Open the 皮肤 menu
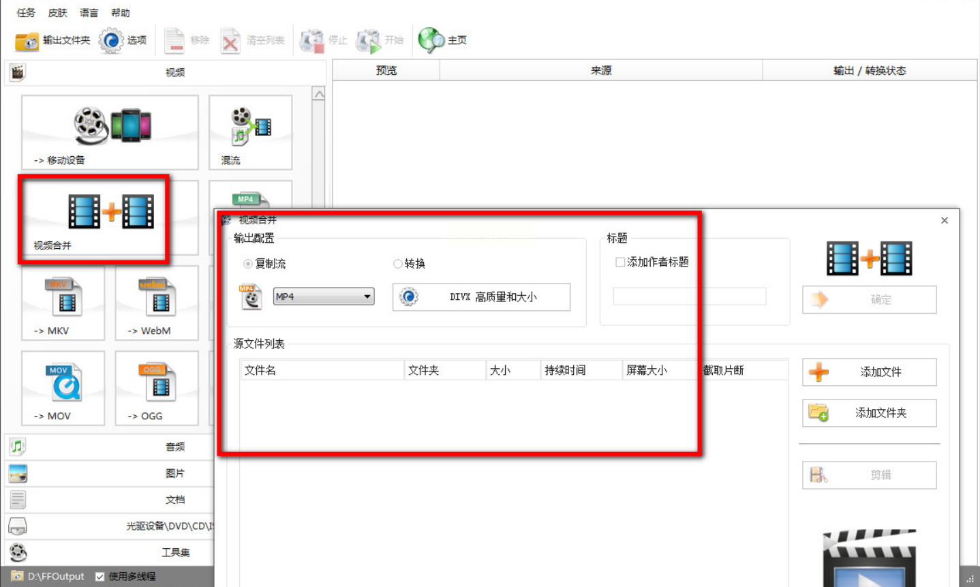Screen dimensions: 980x587 click(x=58, y=13)
